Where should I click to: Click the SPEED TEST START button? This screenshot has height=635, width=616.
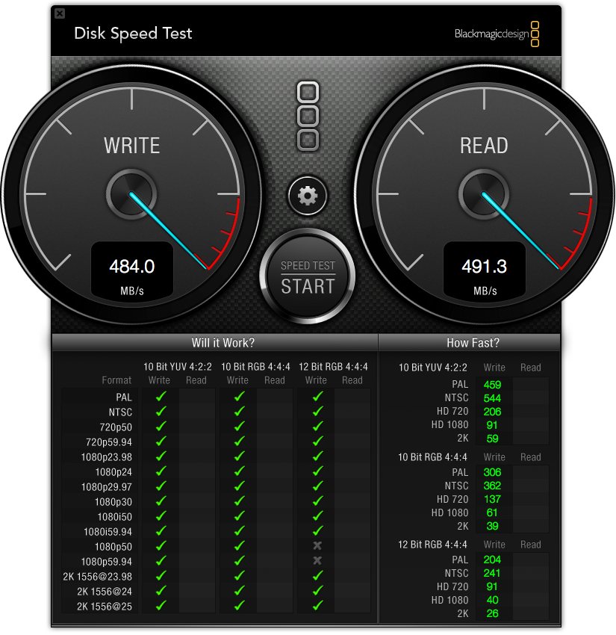(308, 276)
